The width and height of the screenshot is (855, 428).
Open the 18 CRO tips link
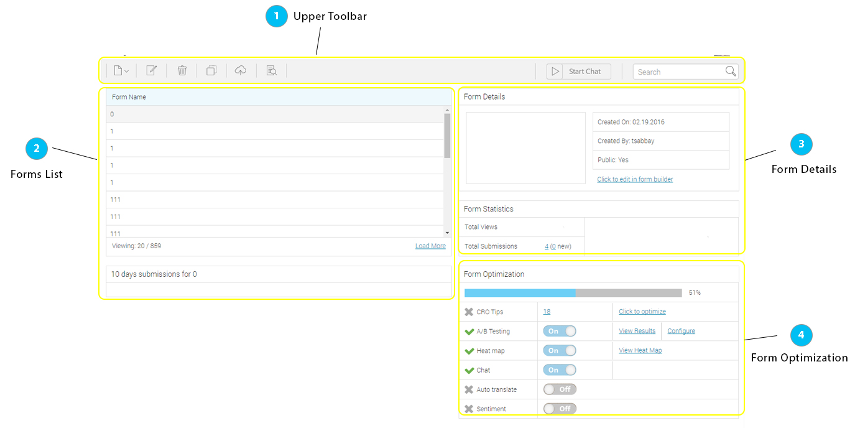547,312
